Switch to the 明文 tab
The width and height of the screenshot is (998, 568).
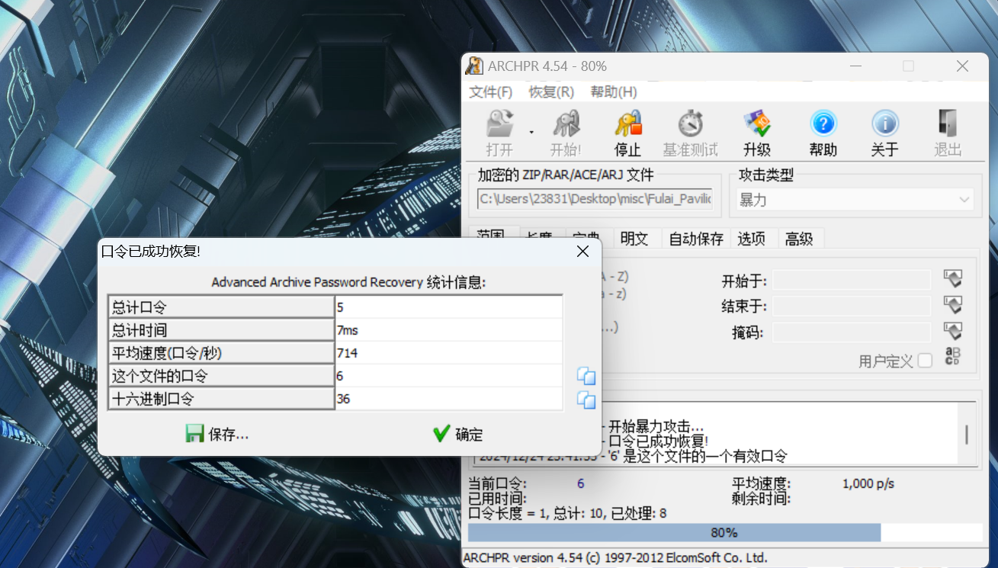coord(634,239)
